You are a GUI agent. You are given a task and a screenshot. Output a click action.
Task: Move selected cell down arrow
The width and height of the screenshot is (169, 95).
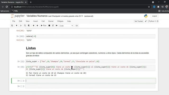point(37,26)
